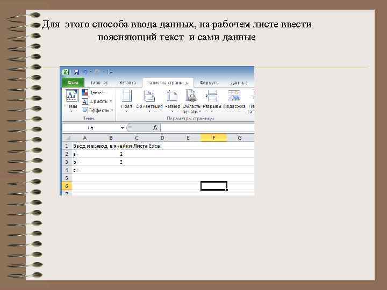Select highlighted row 6 header
The image size is (387, 290).
click(x=67, y=186)
